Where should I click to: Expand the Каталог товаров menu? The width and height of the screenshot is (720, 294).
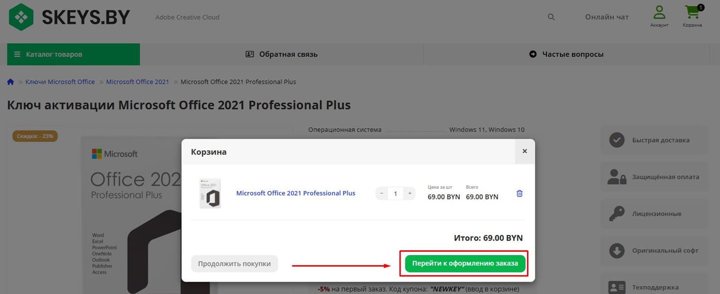pyautogui.click(x=73, y=54)
